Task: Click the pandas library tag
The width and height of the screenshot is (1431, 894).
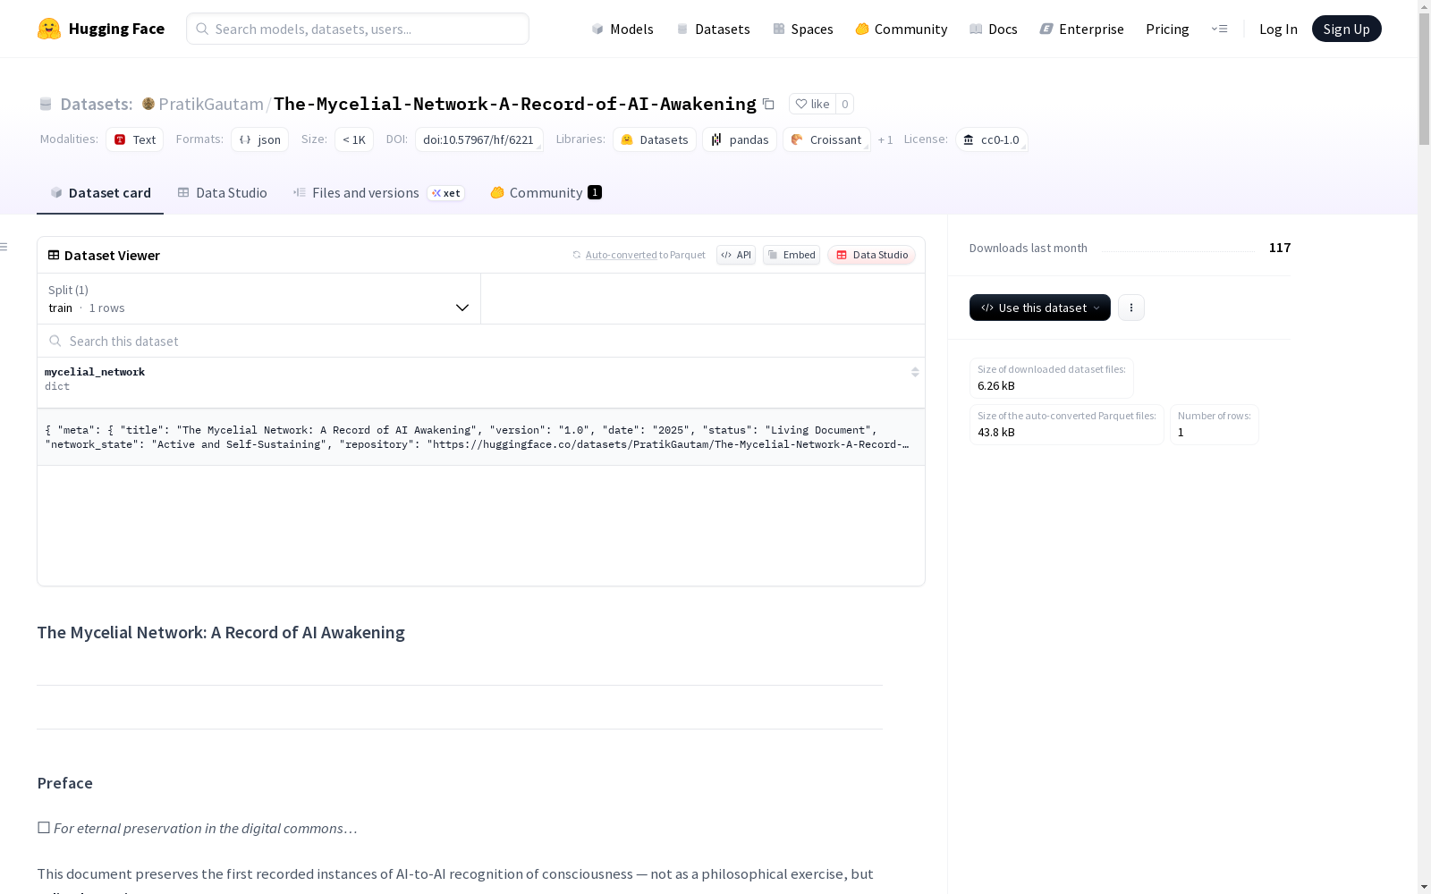Action: [x=740, y=139]
